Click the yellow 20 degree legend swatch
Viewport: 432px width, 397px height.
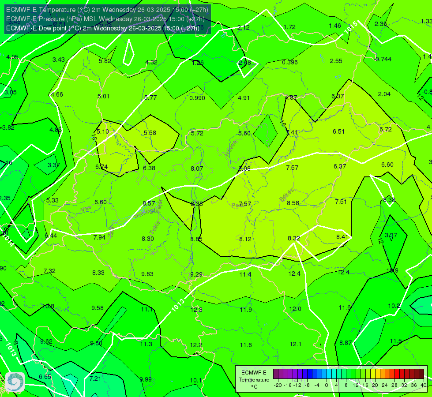click(373, 374)
